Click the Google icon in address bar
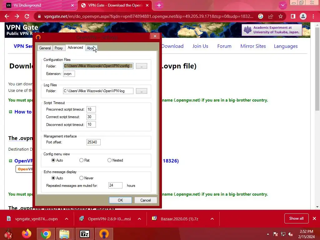Image resolution: width=320 pixels, height=240 pixels. pyautogui.click(x=261, y=16)
